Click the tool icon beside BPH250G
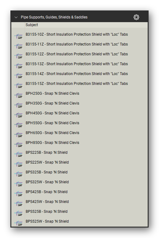The image size is (159, 238). coord(18,95)
